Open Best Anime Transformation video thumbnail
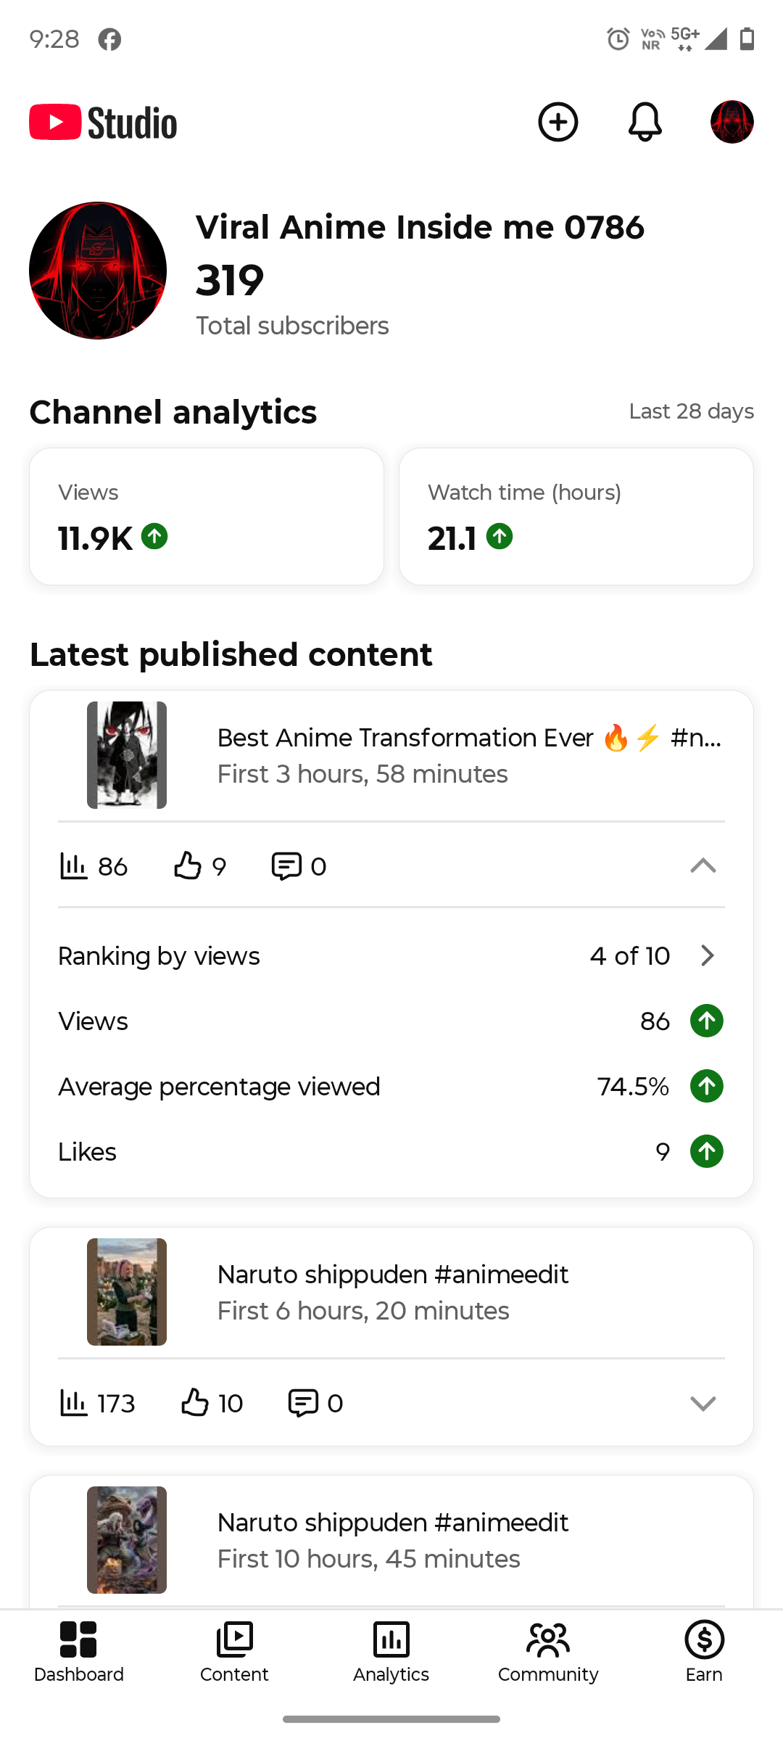Screen dimensions: 783x1741 click(127, 755)
